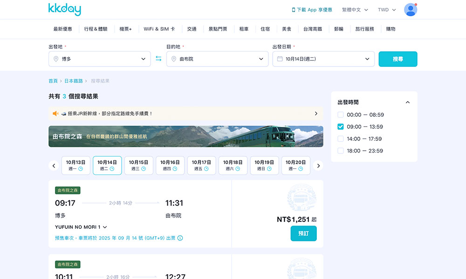Open the 住宿 menu
466x279 pixels.
tap(266, 29)
